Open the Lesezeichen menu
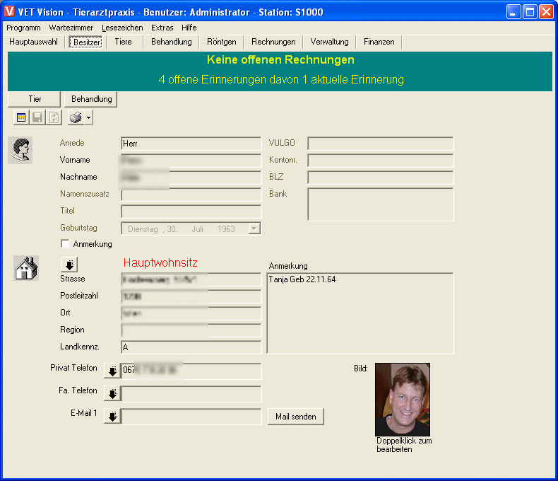 point(122,28)
